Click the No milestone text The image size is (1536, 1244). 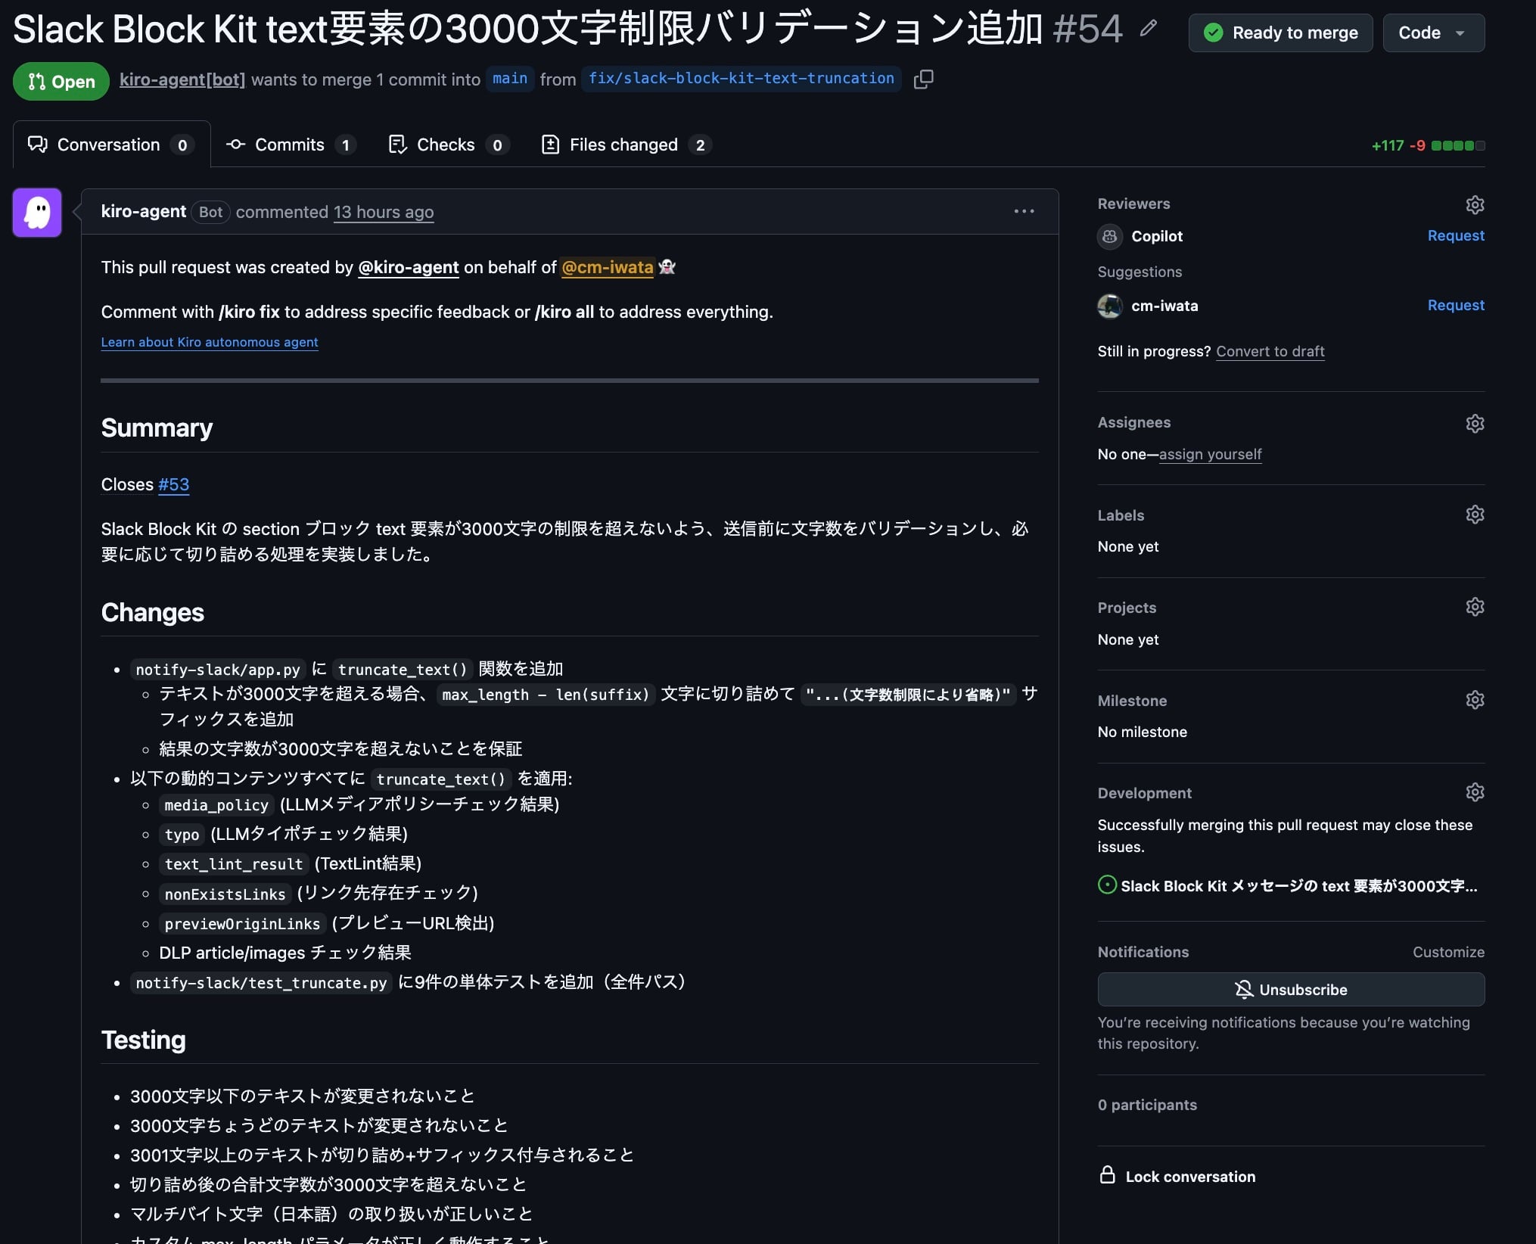(x=1143, y=732)
